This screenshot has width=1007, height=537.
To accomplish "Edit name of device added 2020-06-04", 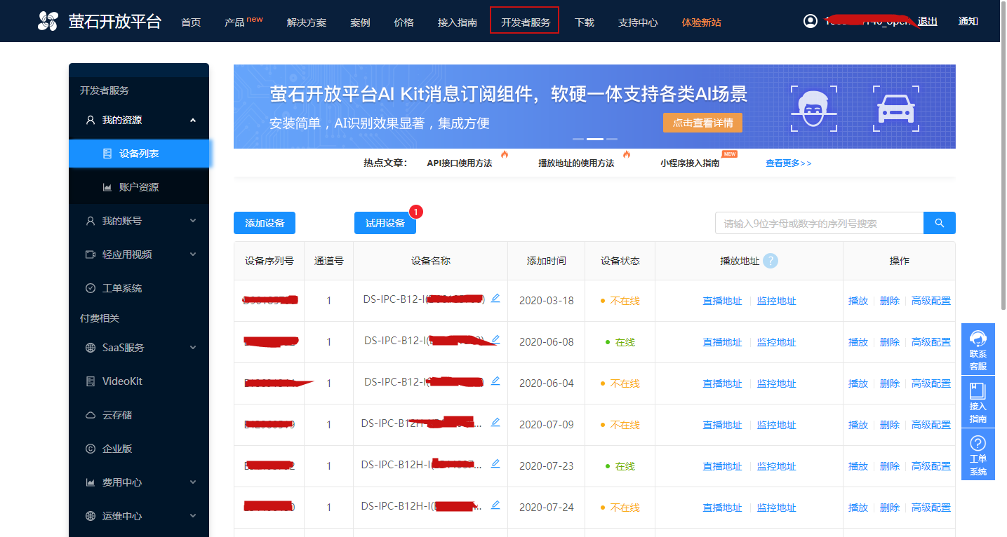I will tap(495, 381).
